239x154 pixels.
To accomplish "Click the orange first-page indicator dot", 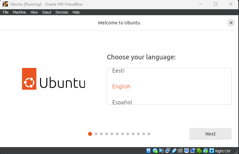I will [90, 134].
